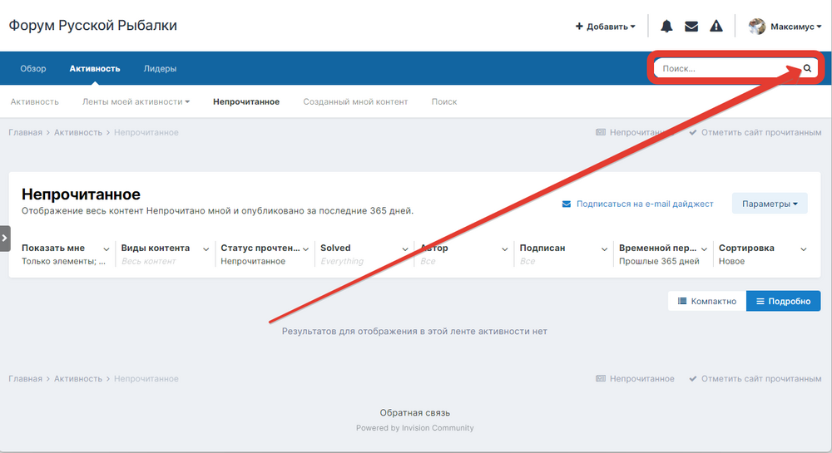Viewport: 832px width, 453px height.
Task: Click the warning triangle reports icon
Action: click(716, 27)
